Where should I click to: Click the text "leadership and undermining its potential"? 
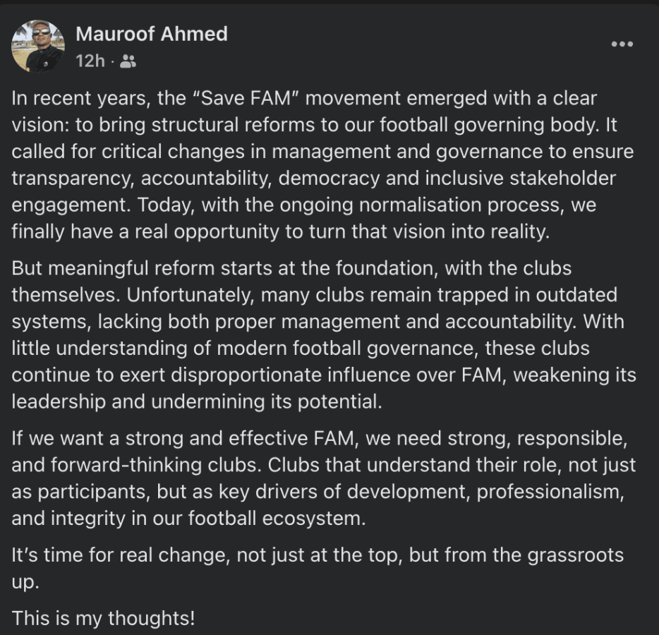coord(196,401)
